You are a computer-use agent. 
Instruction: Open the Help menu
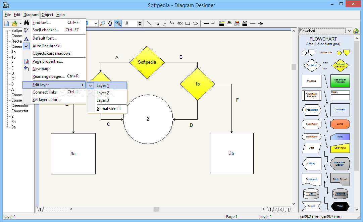[x=60, y=15]
